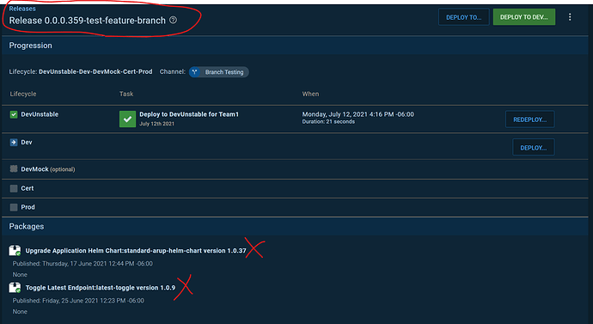The width and height of the screenshot is (593, 324).
Task: Select the Dev environment name
Action: tap(27, 142)
